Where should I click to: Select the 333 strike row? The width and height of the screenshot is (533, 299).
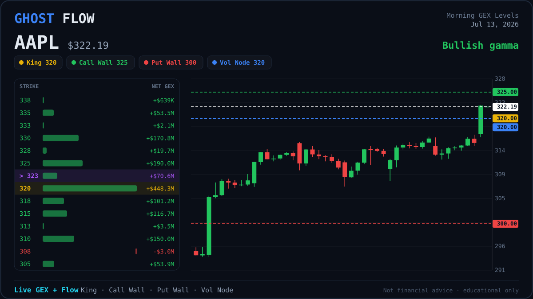97,125
